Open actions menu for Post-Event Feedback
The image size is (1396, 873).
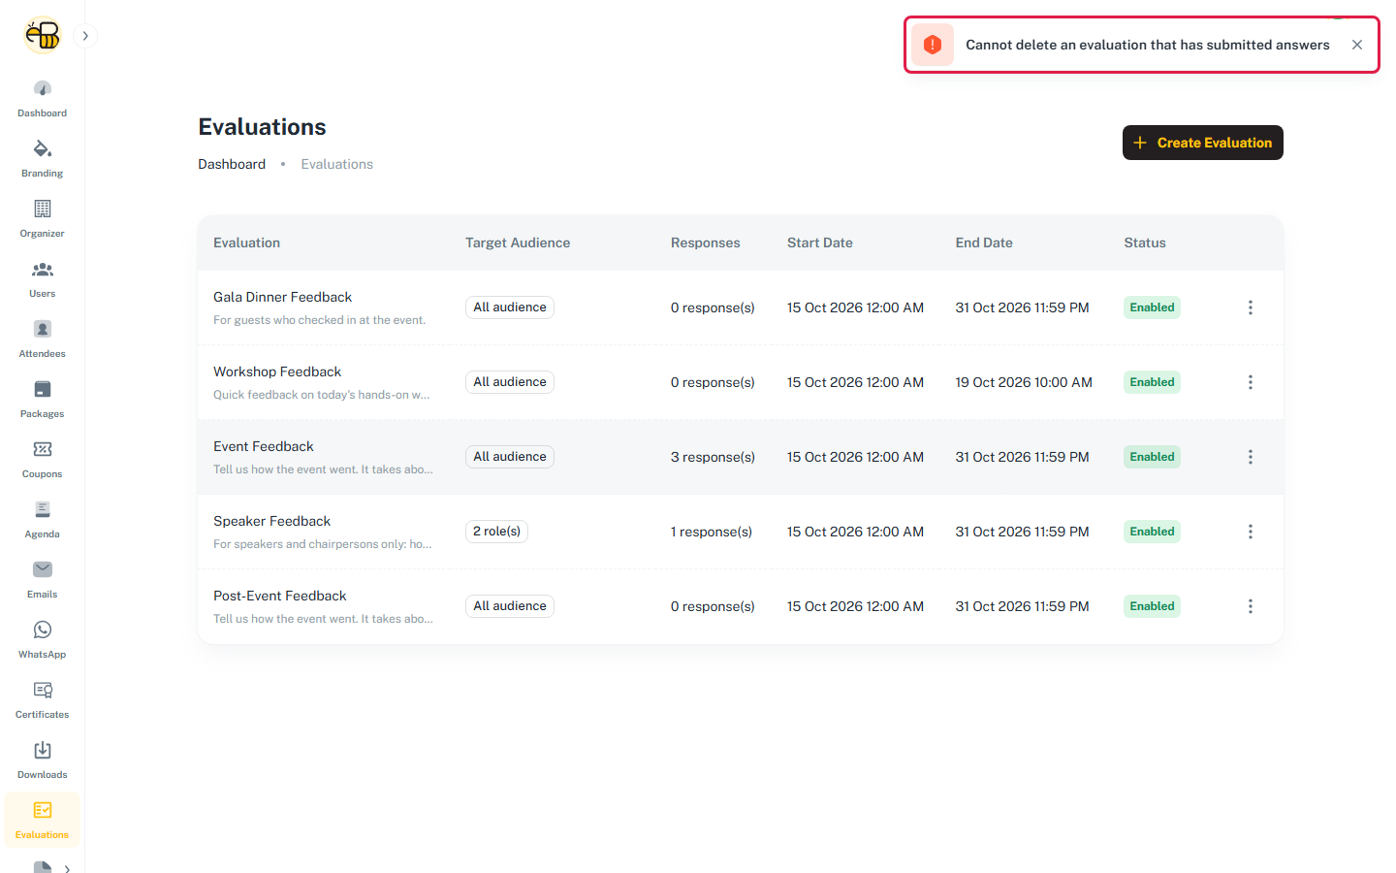(1251, 606)
